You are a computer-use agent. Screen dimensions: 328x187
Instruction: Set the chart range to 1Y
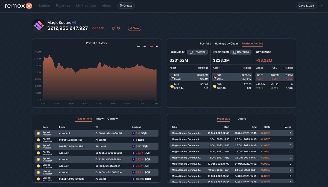(157, 46)
